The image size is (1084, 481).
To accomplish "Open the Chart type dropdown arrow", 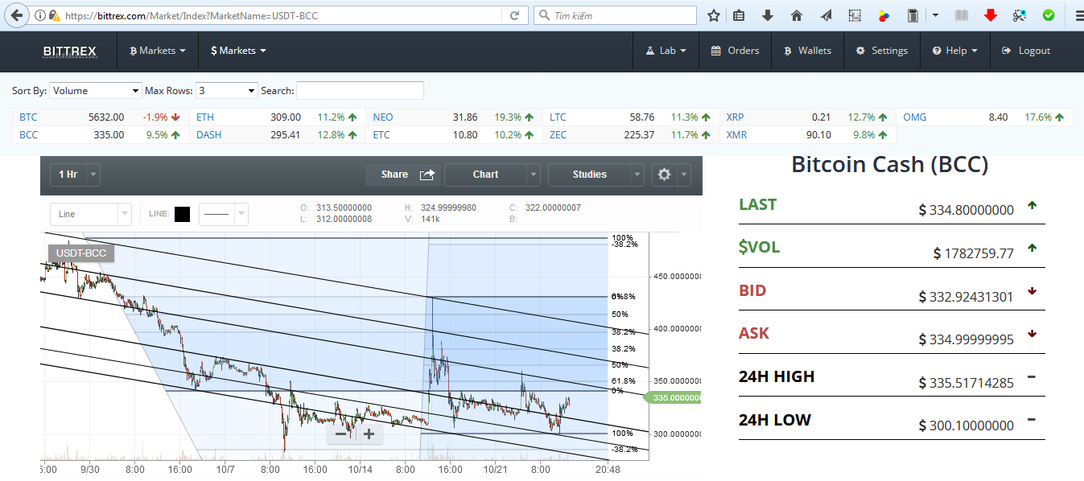I will (534, 175).
